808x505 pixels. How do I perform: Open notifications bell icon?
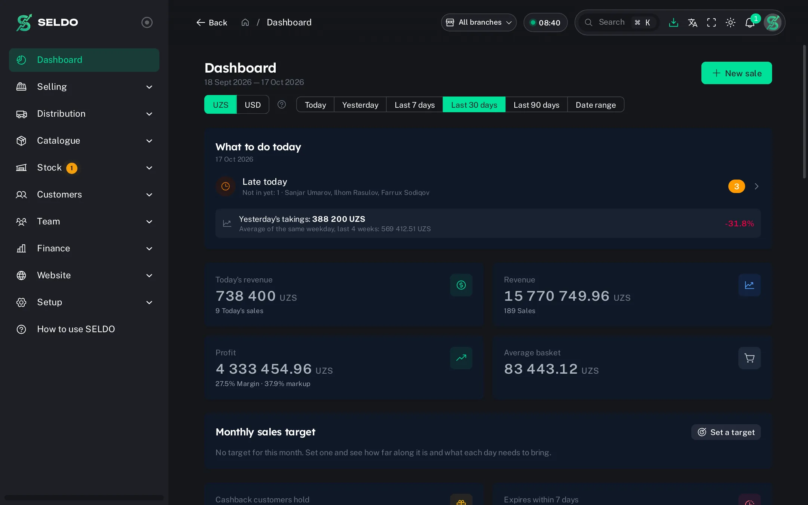[750, 23]
